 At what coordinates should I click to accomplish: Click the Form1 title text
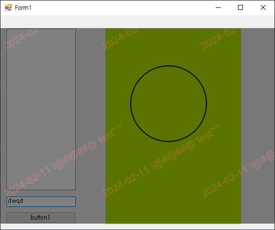coord(23,8)
